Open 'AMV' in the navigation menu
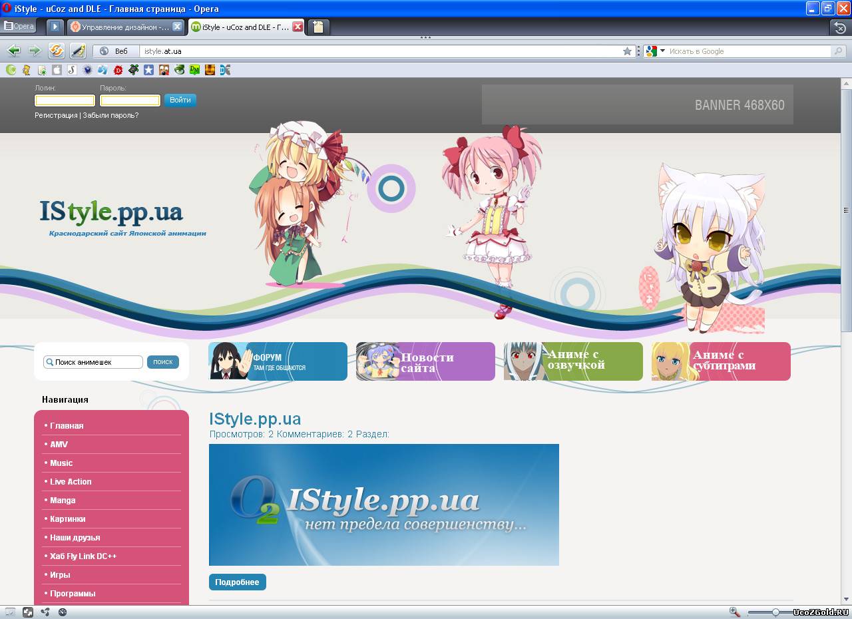 click(59, 445)
